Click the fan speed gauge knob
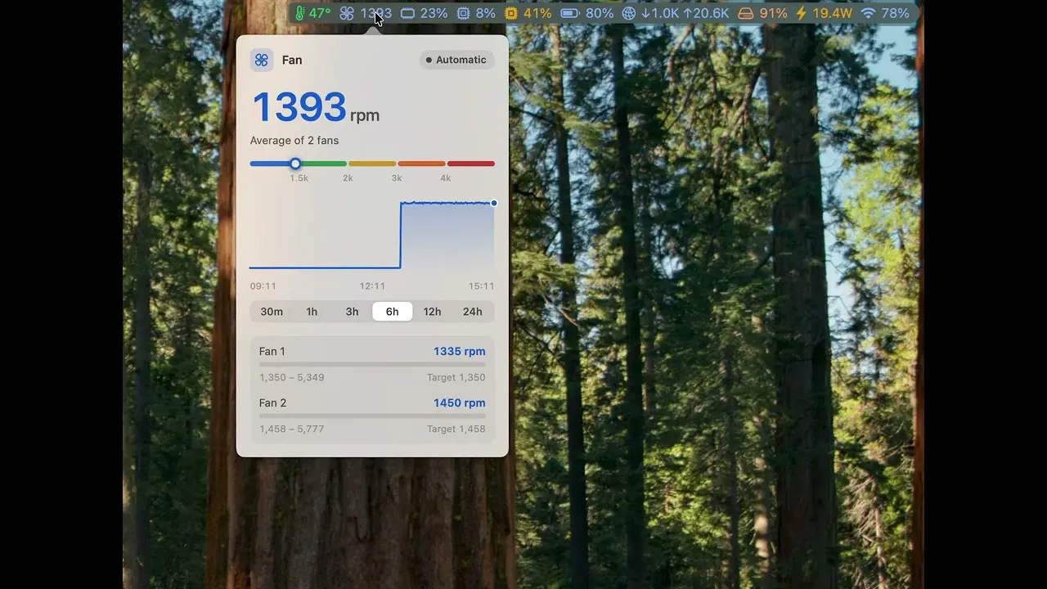Screen dimensions: 1047x589 (295, 164)
